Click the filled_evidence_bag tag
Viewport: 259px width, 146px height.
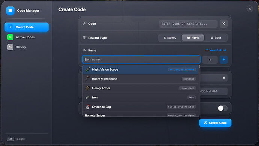click(x=181, y=107)
